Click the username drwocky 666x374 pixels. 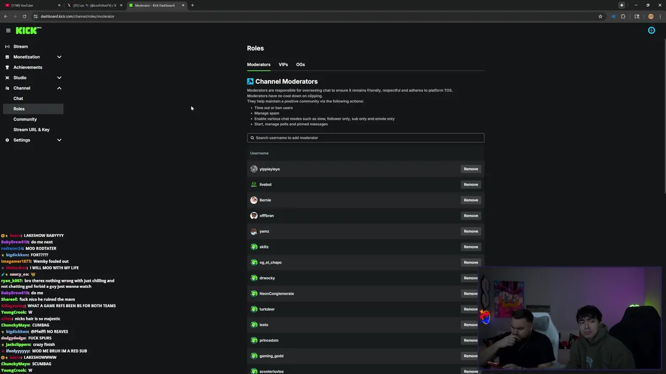pyautogui.click(x=267, y=278)
